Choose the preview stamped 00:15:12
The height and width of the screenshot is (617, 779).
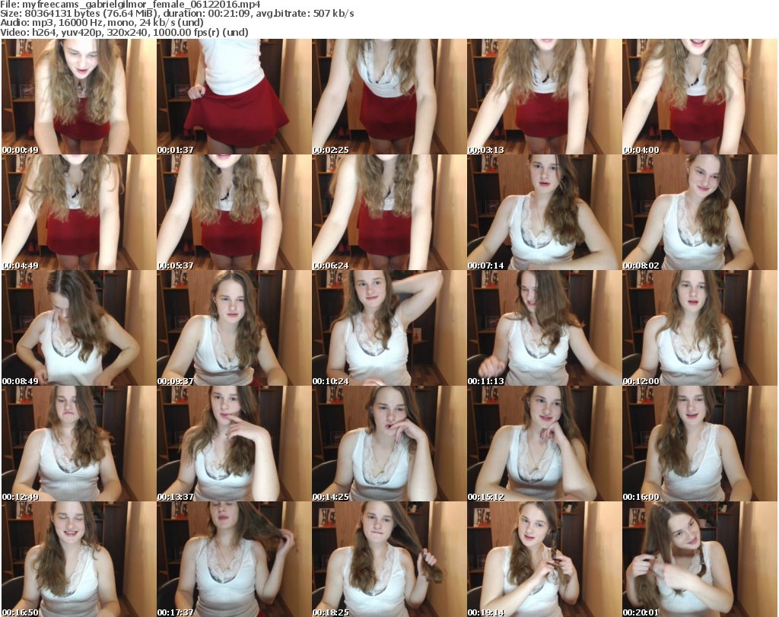click(x=545, y=444)
